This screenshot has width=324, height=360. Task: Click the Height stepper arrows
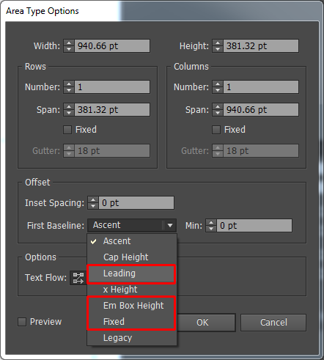[x=218, y=46]
